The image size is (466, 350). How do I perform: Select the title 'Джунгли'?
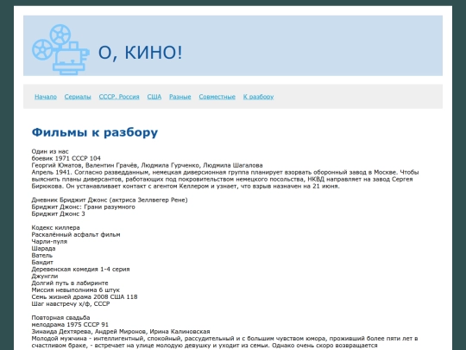(45, 276)
